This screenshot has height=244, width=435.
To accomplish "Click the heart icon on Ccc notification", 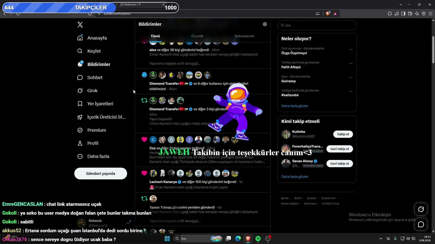I will 144,140.
